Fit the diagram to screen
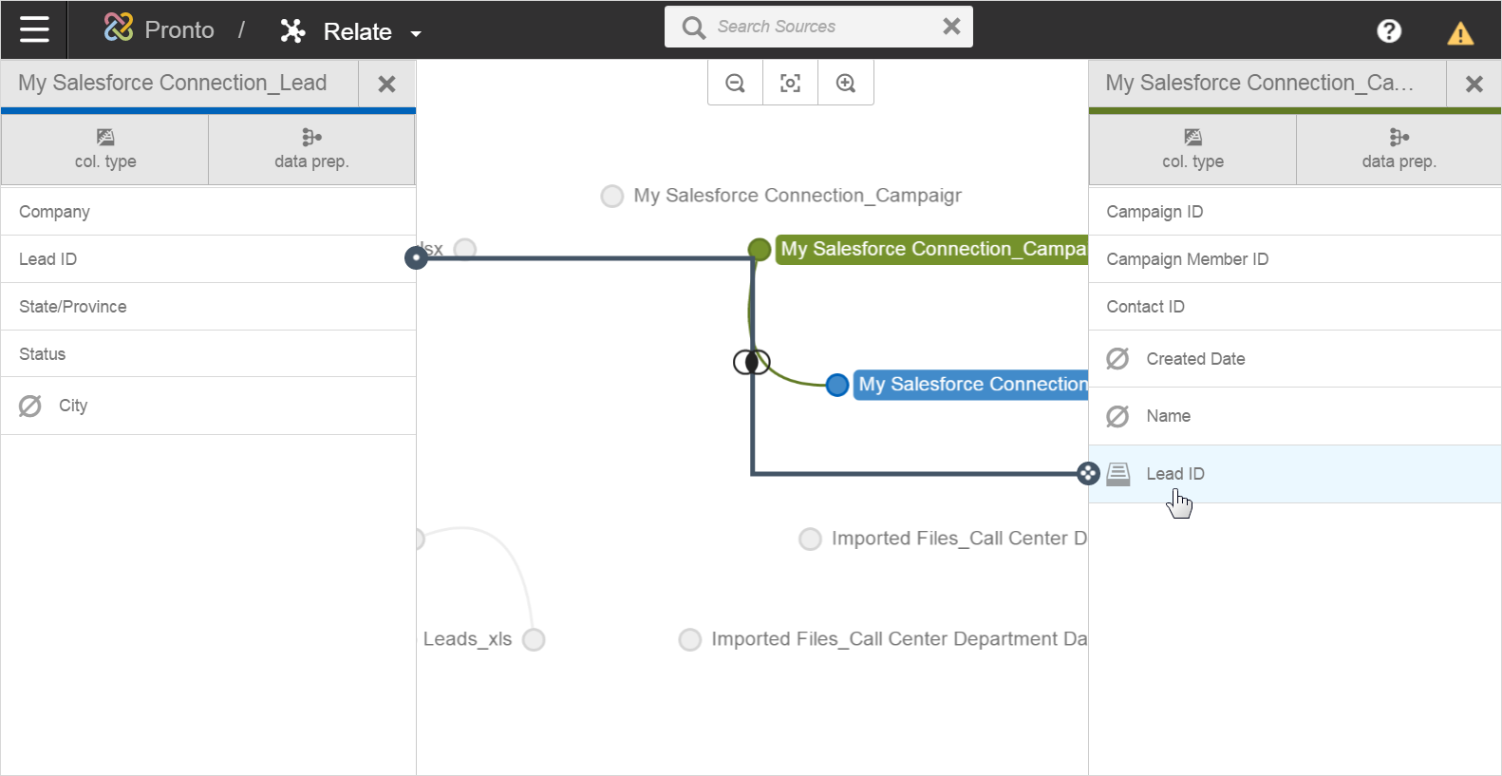Image resolution: width=1502 pixels, height=776 pixels. click(790, 84)
